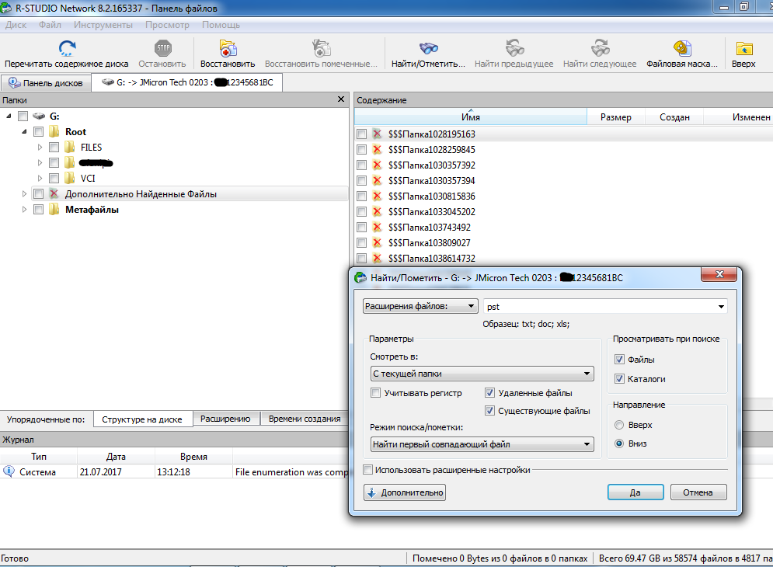
Task: Switch to Панель дисков tab
Action: 46,83
